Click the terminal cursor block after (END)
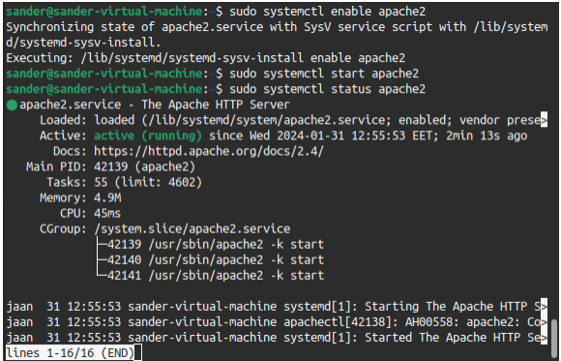Image resolution: width=561 pixels, height=361 pixels. 137,353
